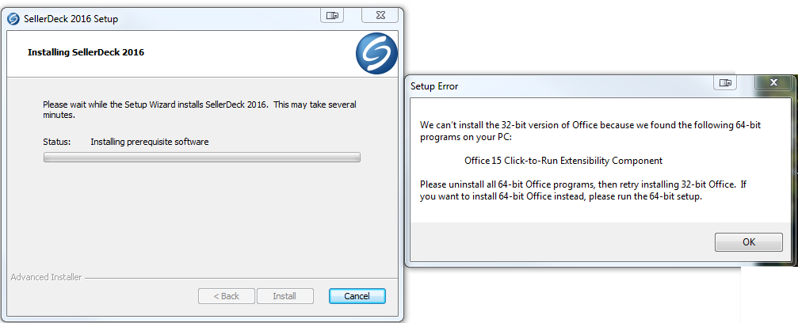Select the "Office 15 Click-to-Run Extensibility Component" line
Image resolution: width=798 pixels, height=323 pixels.
click(563, 161)
